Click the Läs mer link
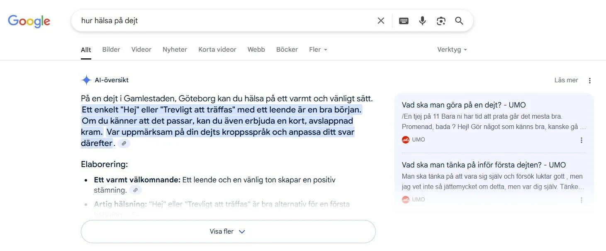The height and width of the screenshot is (251, 606). pos(566,80)
